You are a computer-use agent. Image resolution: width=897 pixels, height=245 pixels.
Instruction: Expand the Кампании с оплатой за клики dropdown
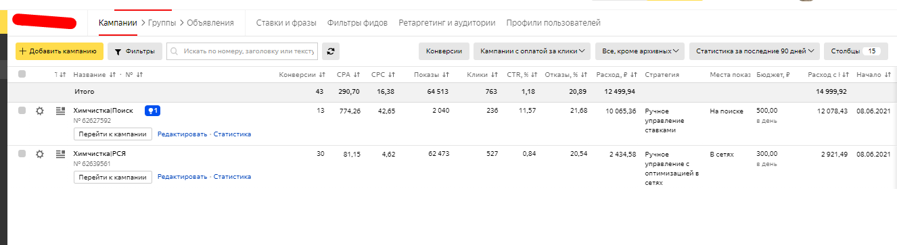pyautogui.click(x=532, y=51)
